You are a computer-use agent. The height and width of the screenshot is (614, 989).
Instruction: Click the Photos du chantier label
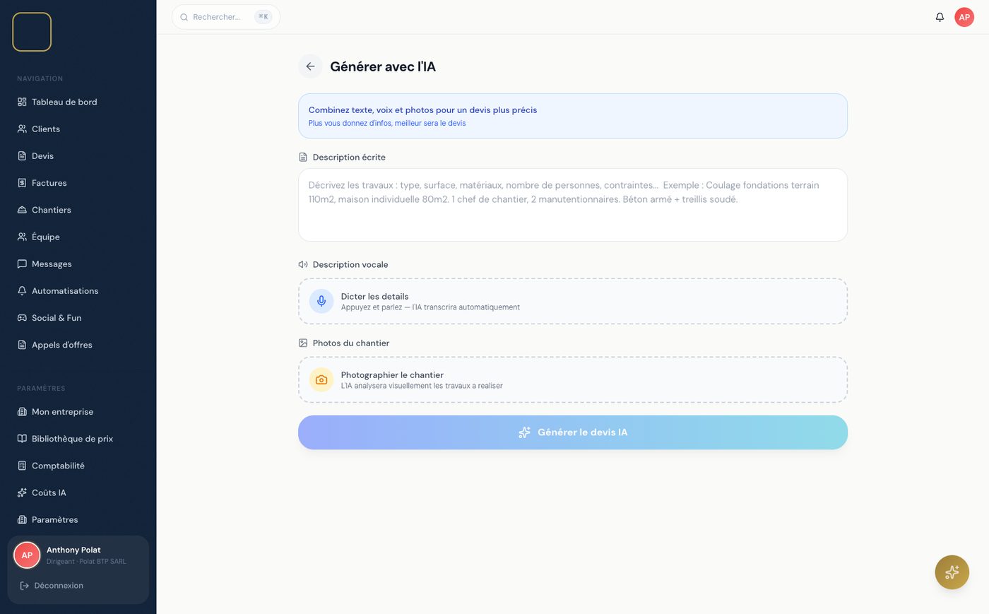click(x=351, y=343)
